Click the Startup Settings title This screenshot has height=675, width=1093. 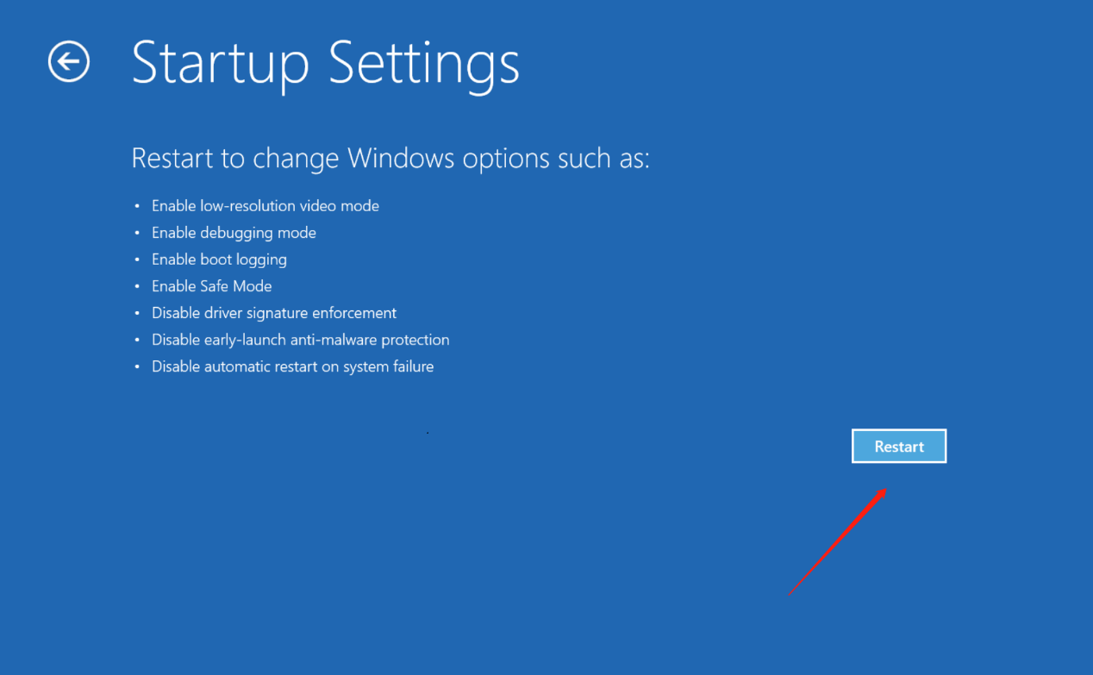click(325, 62)
